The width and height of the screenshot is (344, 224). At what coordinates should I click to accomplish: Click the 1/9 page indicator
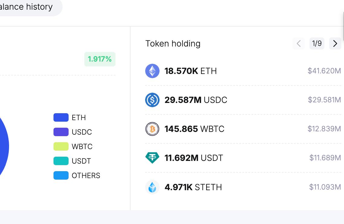317,43
